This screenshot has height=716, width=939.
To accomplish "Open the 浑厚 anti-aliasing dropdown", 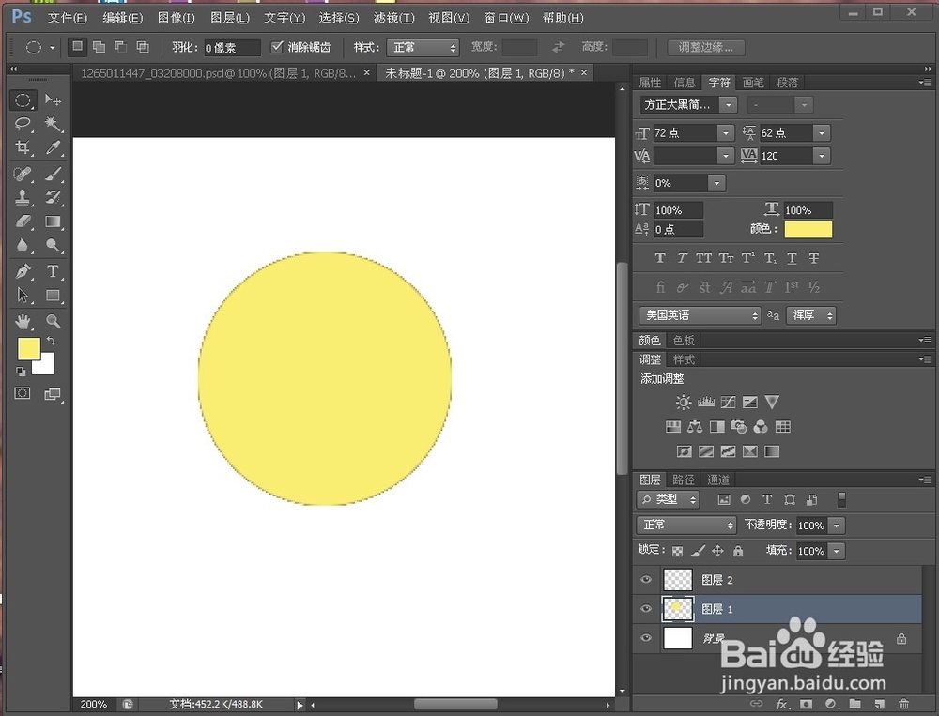I will (x=811, y=315).
